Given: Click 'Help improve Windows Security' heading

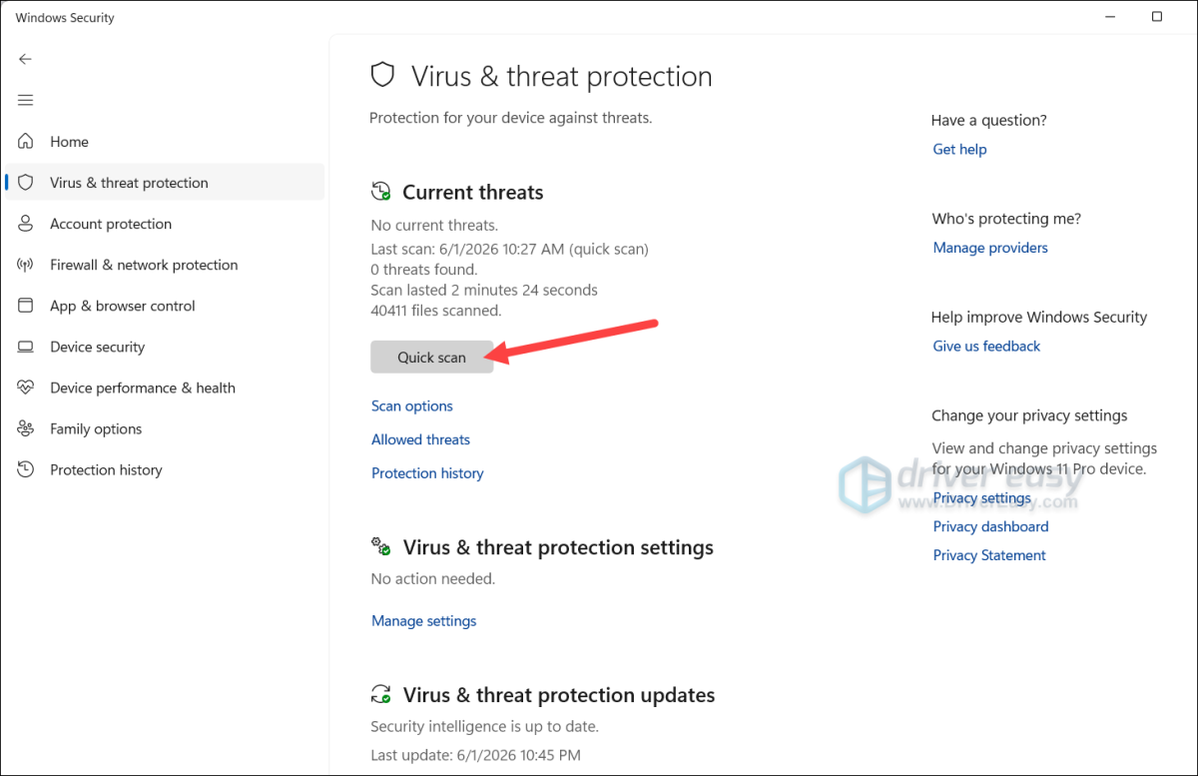Looking at the screenshot, I should pyautogui.click(x=1039, y=317).
